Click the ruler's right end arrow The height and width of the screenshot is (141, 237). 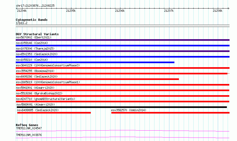coord(229,9)
